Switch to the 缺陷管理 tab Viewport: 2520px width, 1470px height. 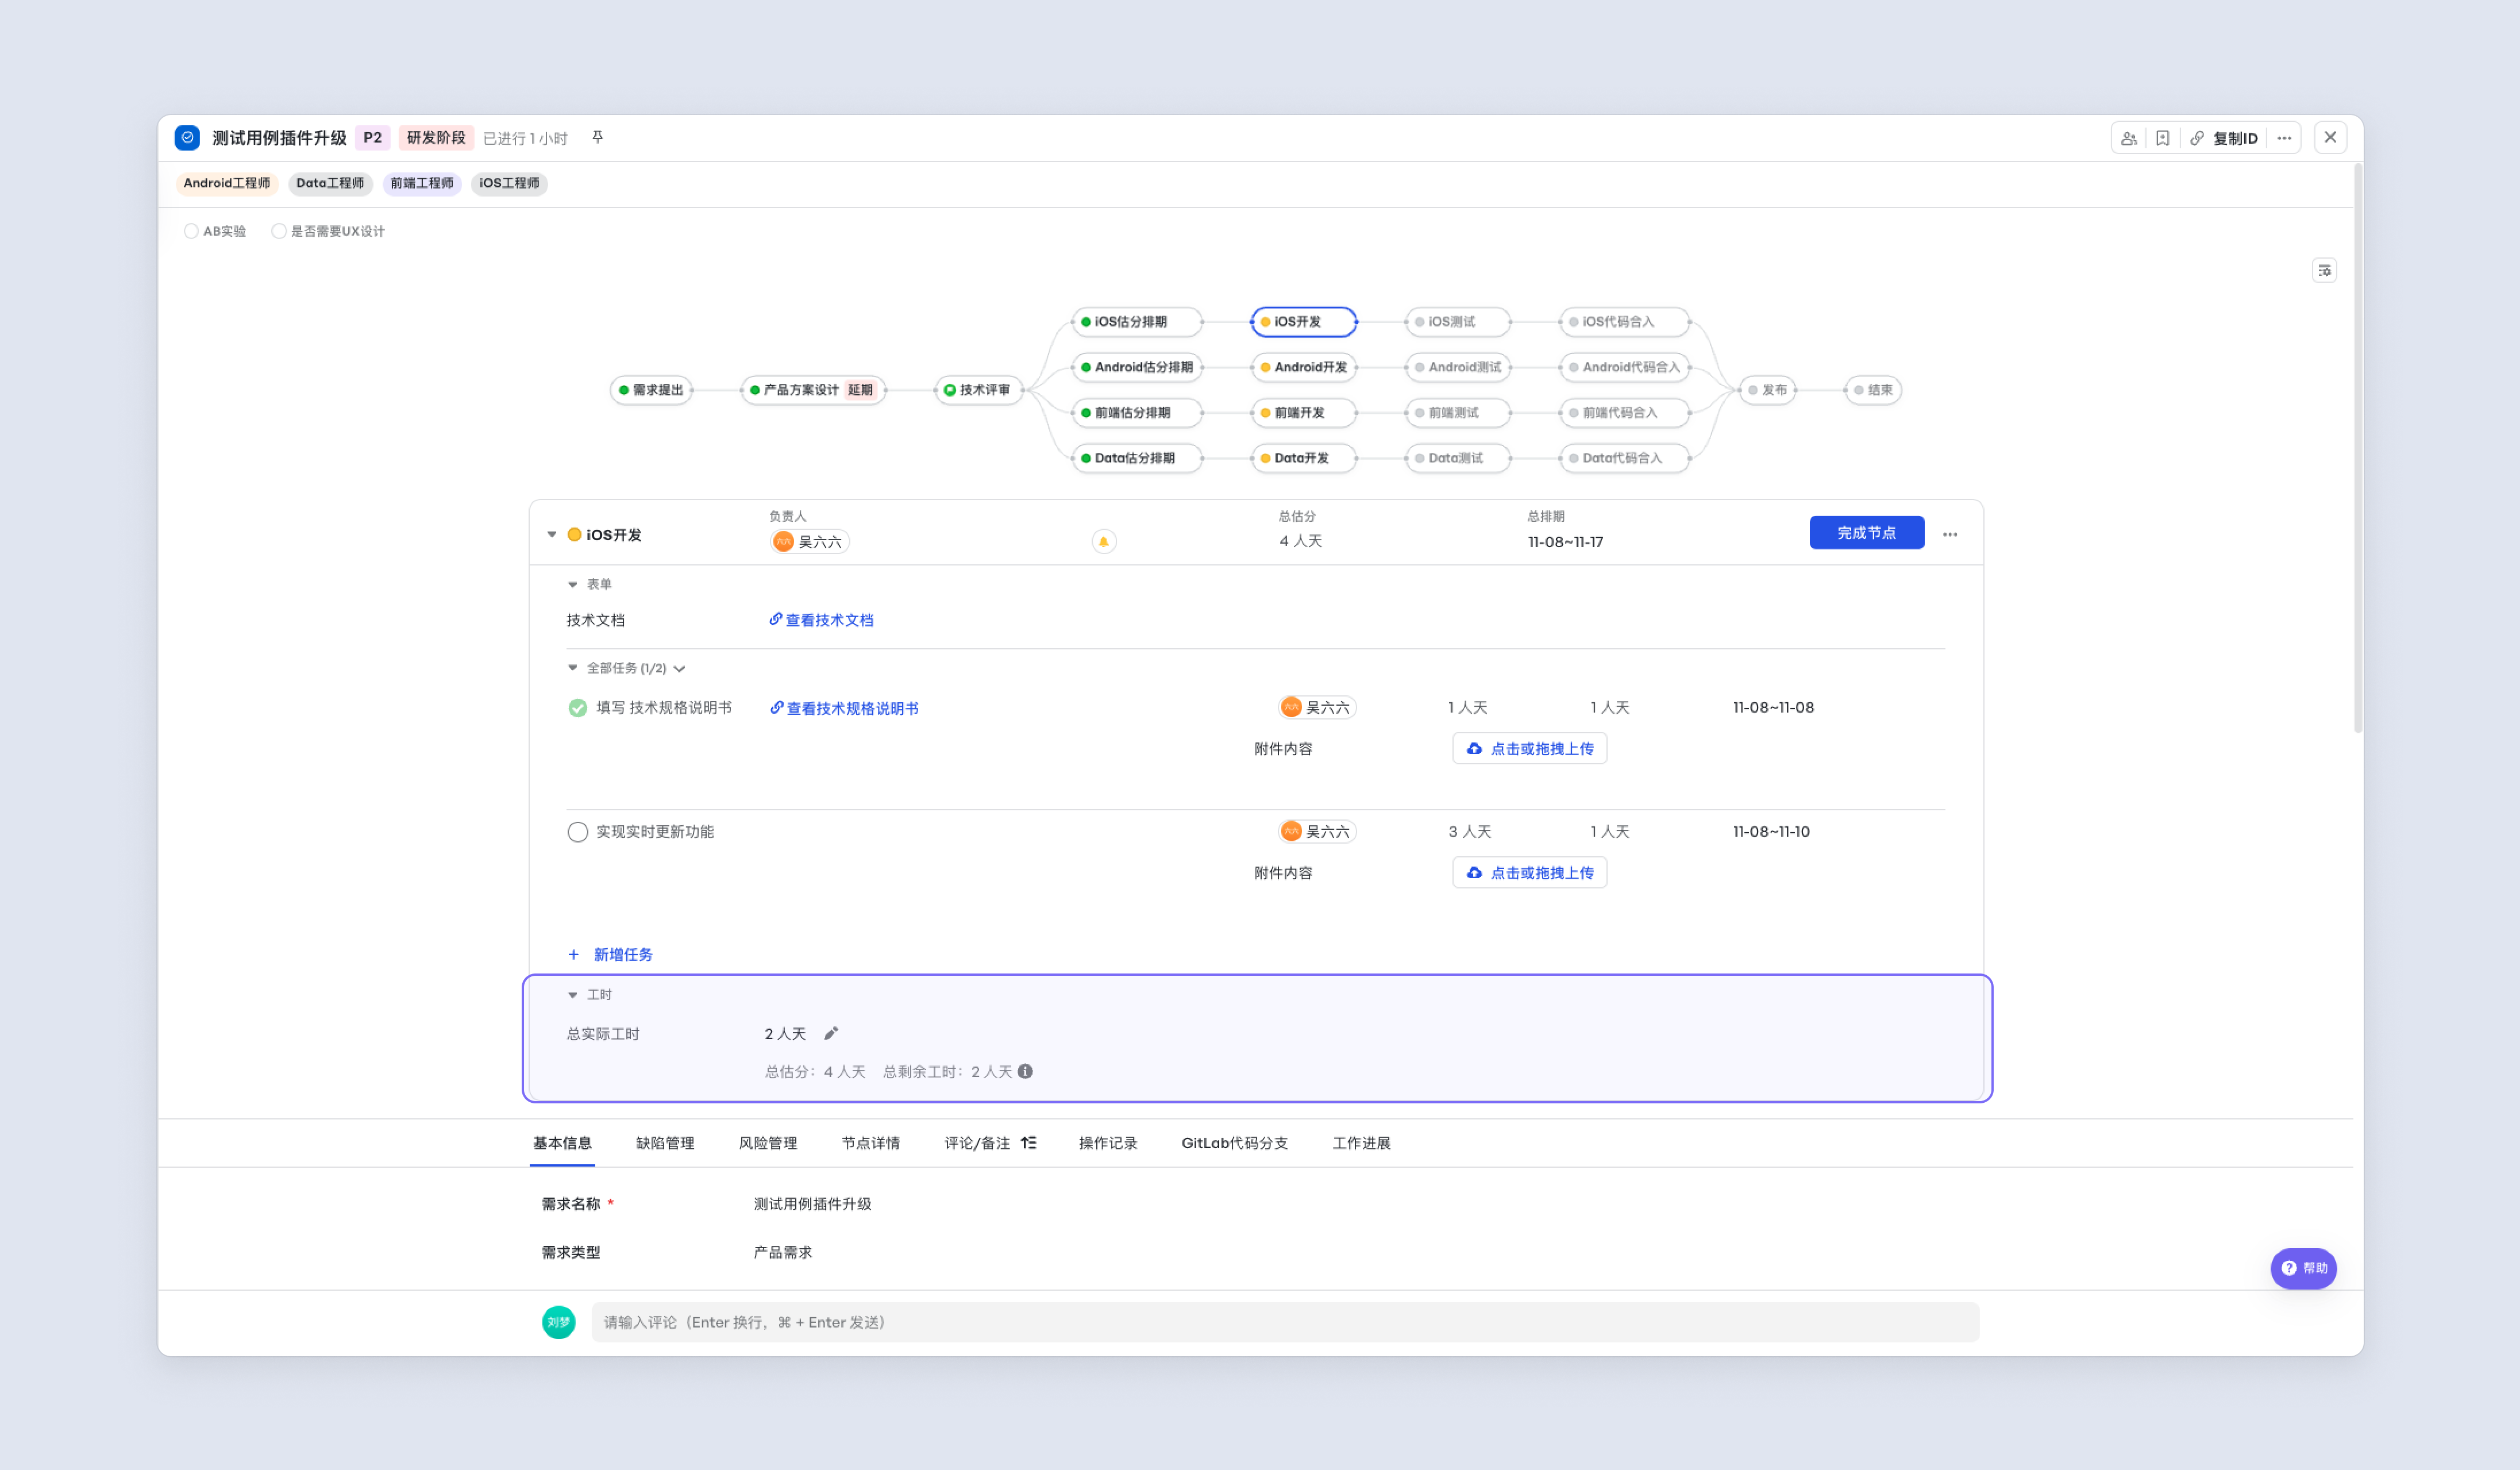(x=665, y=1143)
